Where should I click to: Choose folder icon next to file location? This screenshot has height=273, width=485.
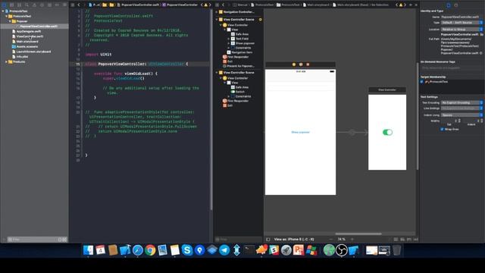pyautogui.click(x=482, y=34)
